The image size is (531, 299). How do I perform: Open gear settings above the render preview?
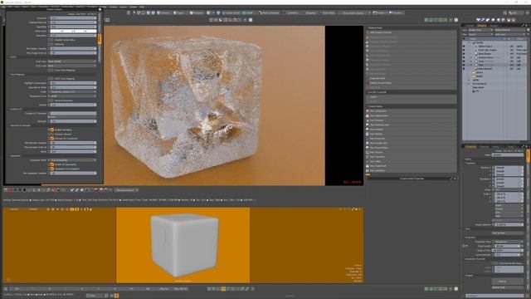251,20
